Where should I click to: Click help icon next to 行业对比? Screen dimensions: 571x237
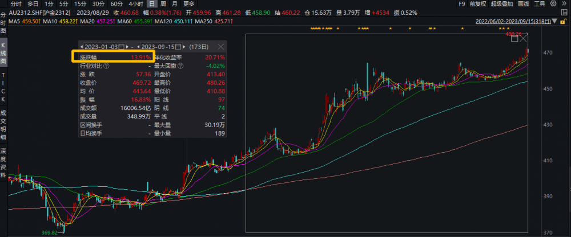[x=108, y=66]
